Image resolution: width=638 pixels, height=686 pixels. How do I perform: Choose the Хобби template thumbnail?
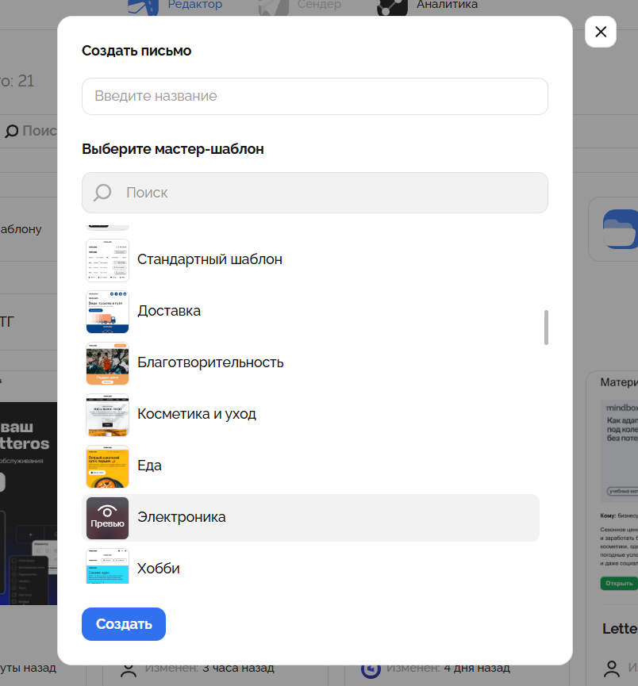coord(107,566)
